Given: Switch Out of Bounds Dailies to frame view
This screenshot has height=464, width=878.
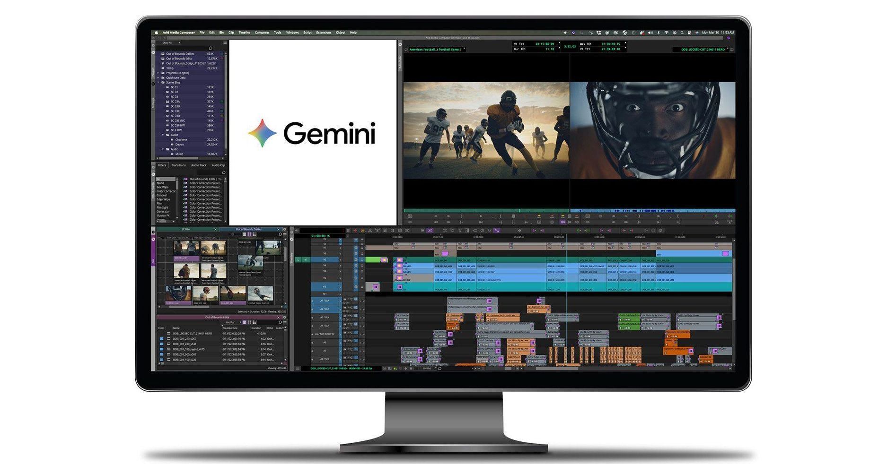Looking at the screenshot, I should point(249,234).
